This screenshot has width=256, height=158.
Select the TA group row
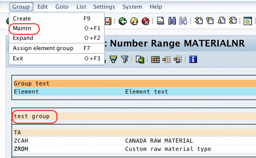[x=135, y=133]
